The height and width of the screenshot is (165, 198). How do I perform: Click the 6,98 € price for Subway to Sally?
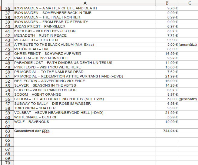(x=167, y=104)
